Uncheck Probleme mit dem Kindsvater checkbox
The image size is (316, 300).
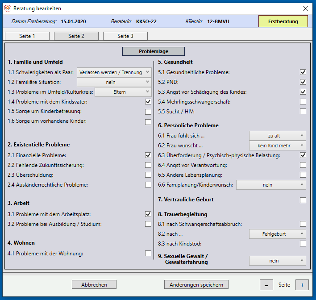148,102
